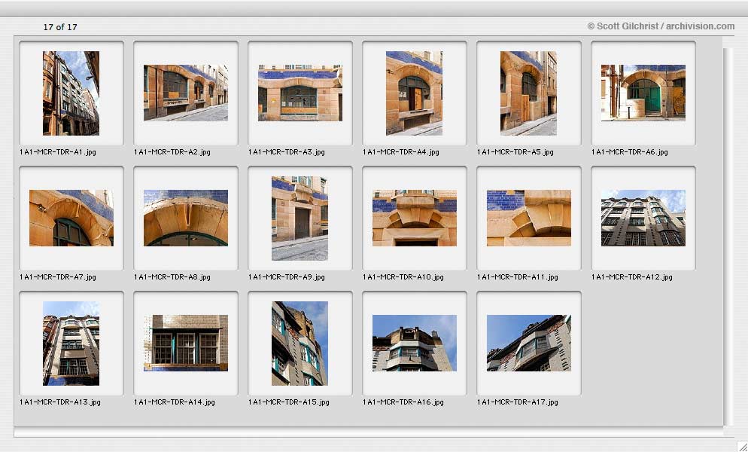Click the vertical scrollbar on the right

click(x=728, y=237)
